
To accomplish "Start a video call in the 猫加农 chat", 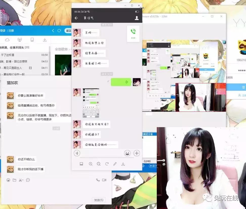I will (x=104, y=180).
